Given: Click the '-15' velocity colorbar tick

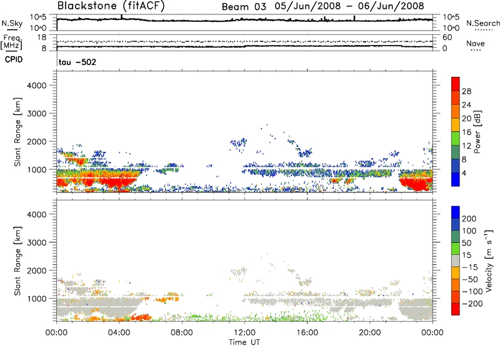Looking at the screenshot, I should point(470,267).
